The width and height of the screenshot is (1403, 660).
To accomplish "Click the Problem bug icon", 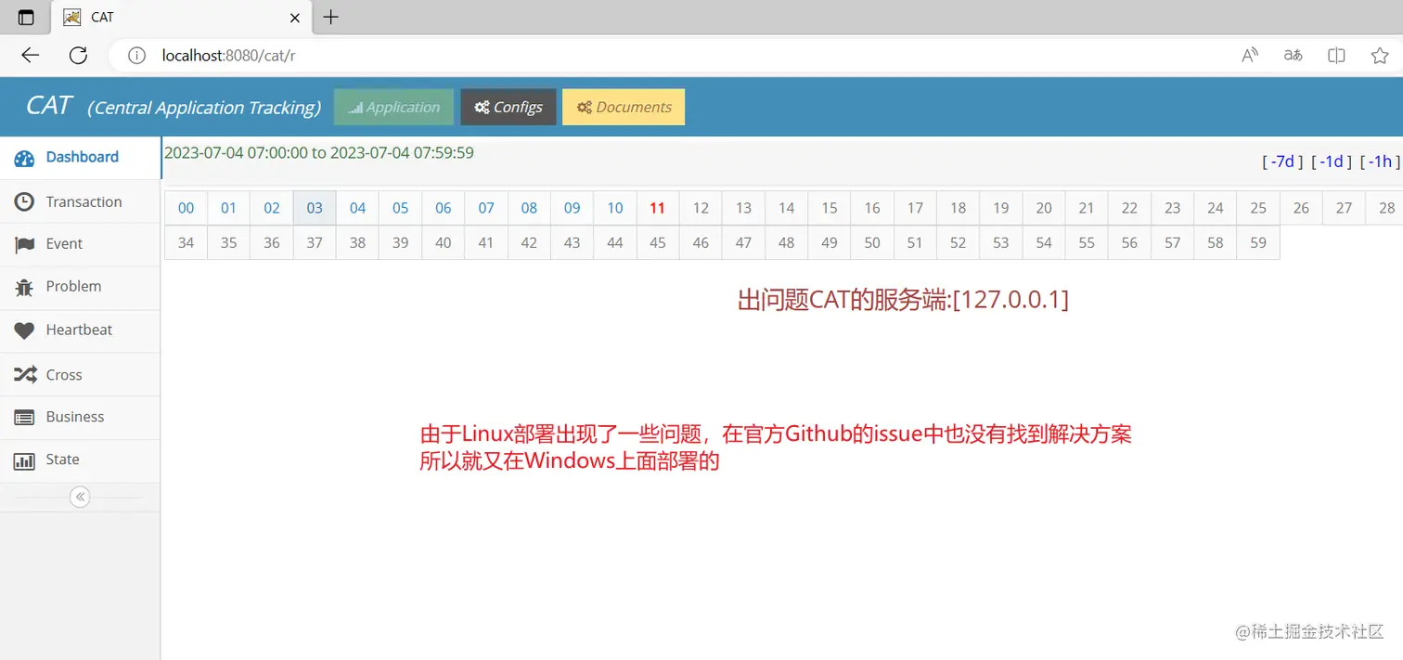I will pos(24,287).
